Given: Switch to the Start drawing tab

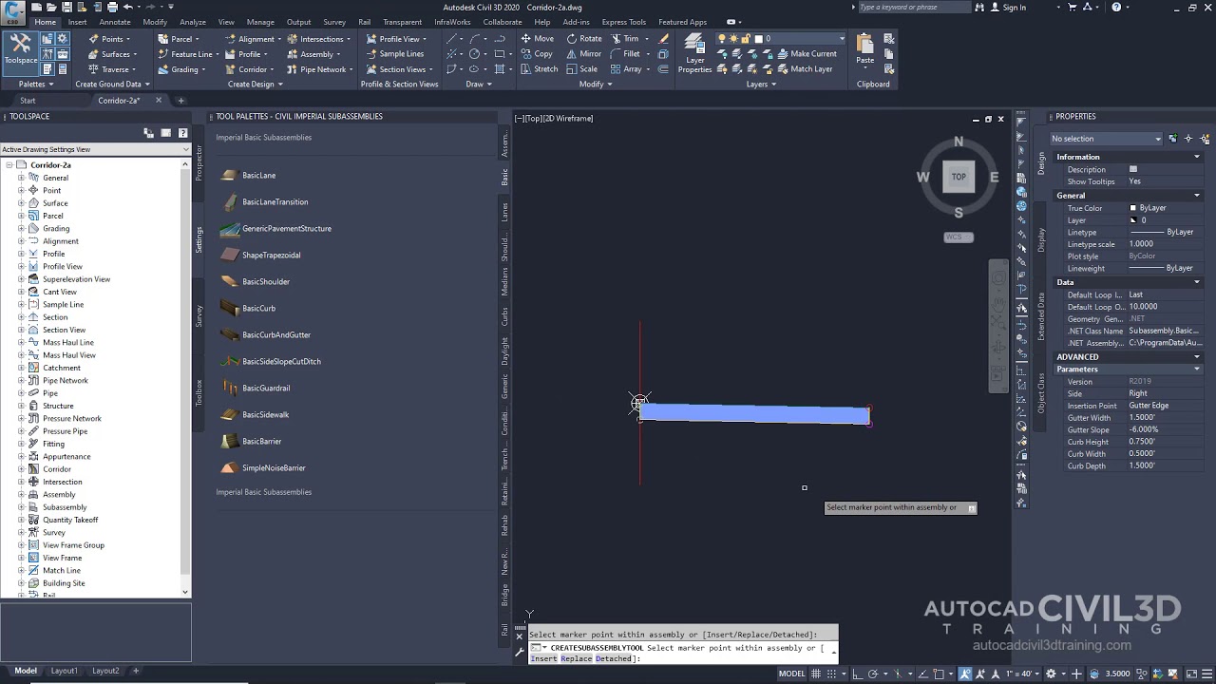Looking at the screenshot, I should 28,101.
